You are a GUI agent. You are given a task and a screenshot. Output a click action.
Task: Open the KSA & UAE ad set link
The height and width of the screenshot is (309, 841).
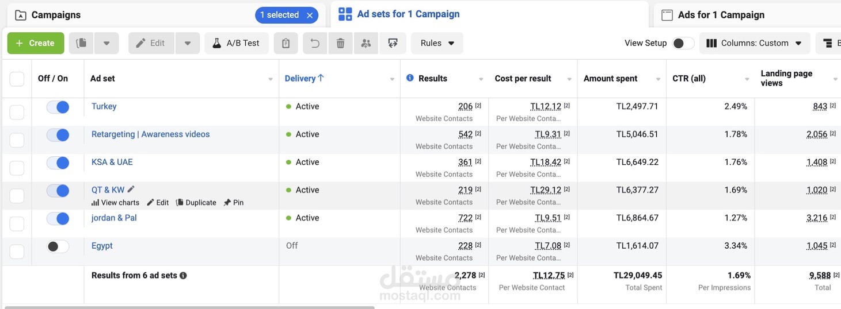point(112,162)
